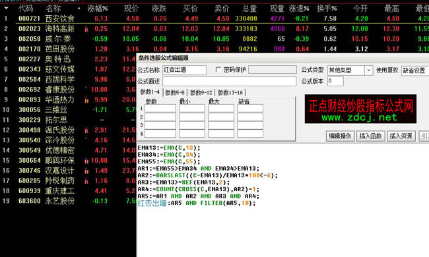Click the 公式描述 input field

[x=229, y=81]
